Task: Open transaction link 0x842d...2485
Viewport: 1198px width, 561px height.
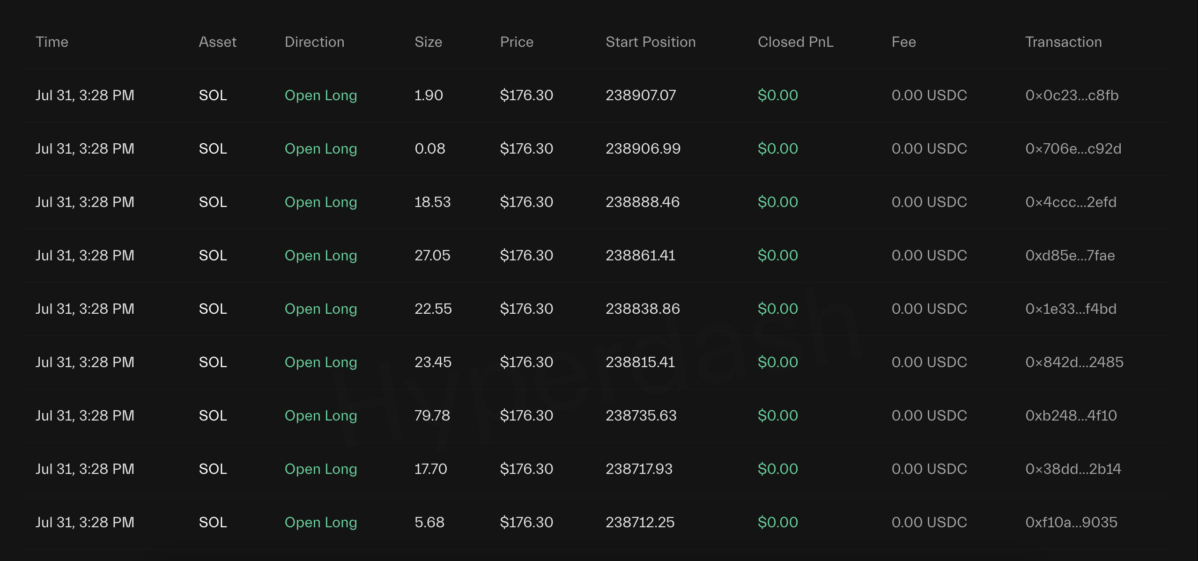Action: (1074, 362)
